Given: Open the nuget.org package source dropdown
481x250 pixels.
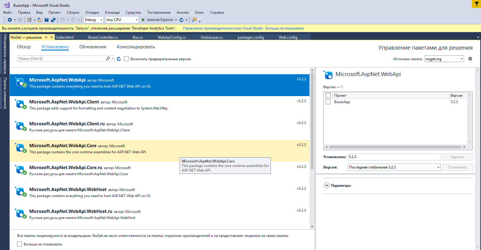Looking at the screenshot, I should 444,59.
